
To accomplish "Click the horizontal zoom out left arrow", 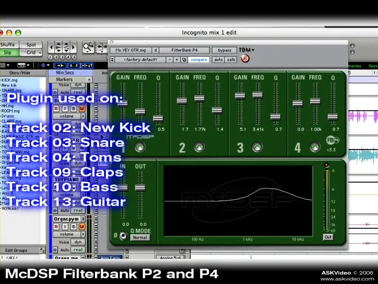I will point(51,47).
